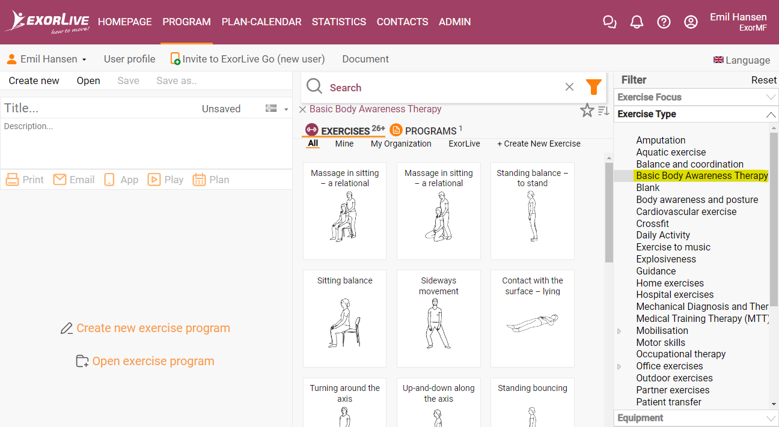Select the Crossfit exercise type

[x=652, y=223]
